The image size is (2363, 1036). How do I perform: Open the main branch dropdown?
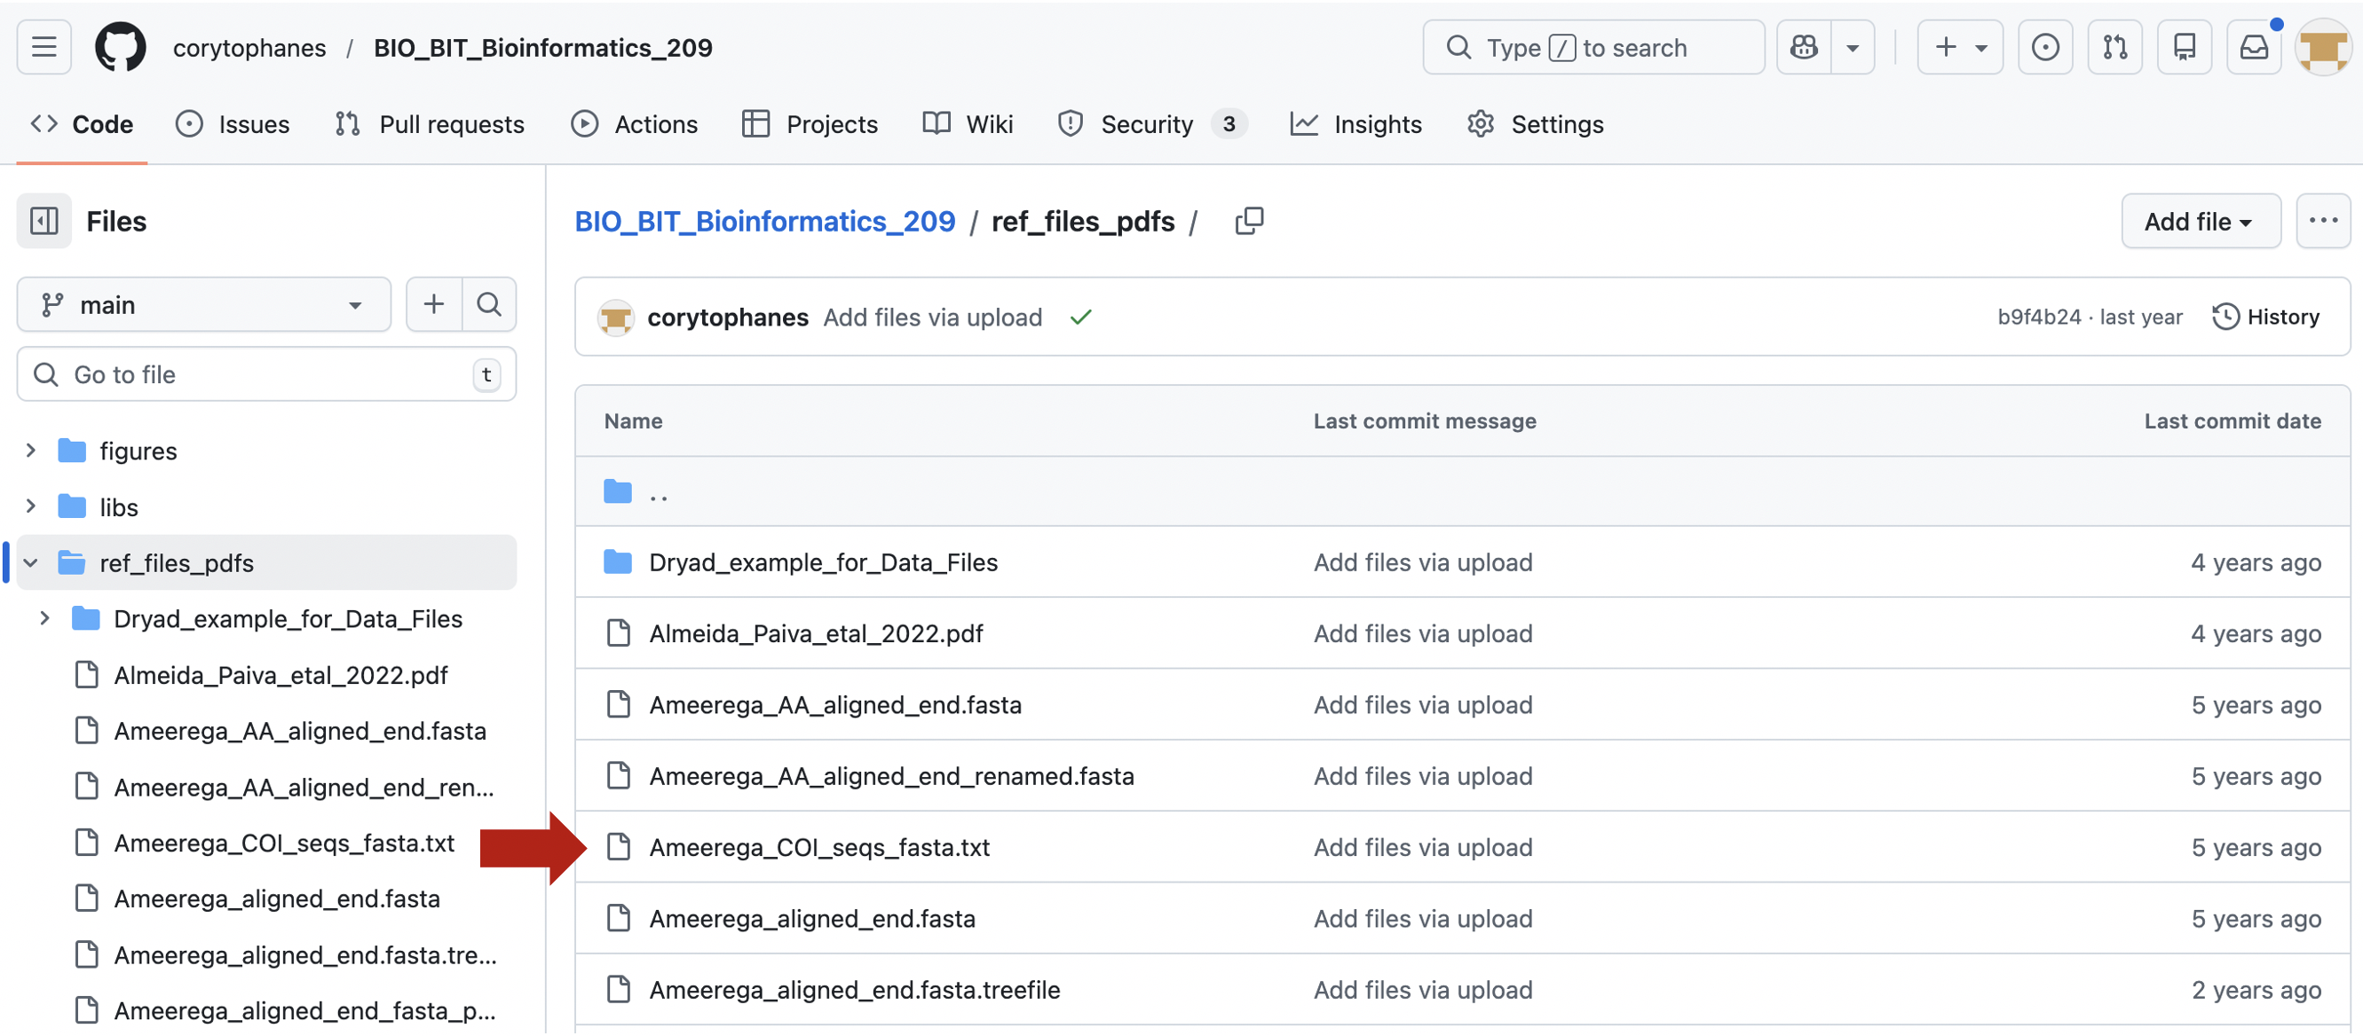(202, 304)
